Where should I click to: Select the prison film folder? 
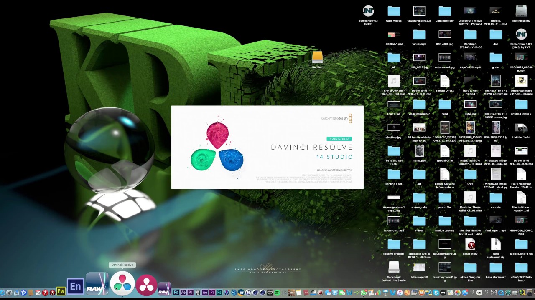[445, 200]
